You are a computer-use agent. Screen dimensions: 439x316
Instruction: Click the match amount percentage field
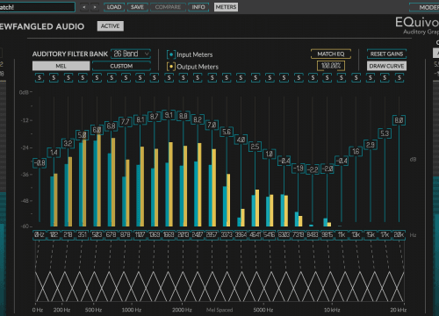[x=331, y=66]
